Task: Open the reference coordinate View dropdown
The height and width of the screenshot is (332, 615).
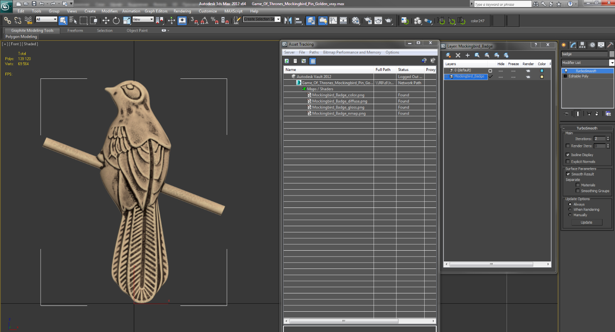Action: tap(143, 20)
